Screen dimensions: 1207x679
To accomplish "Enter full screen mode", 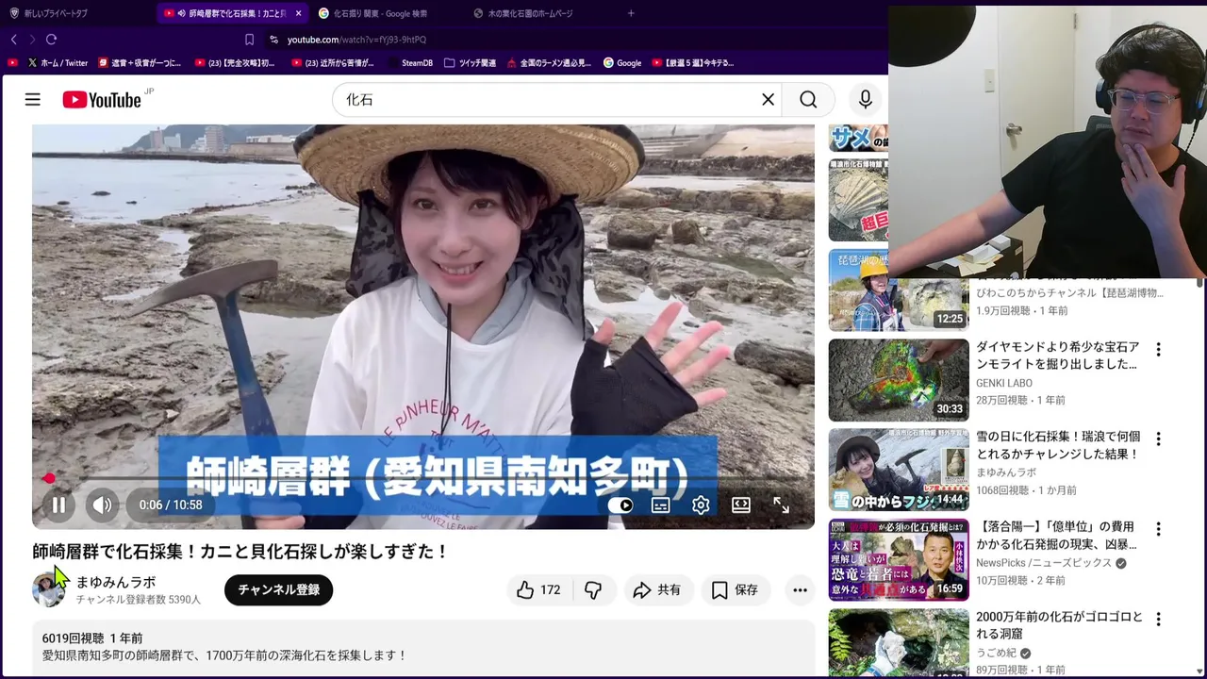I will (x=781, y=505).
